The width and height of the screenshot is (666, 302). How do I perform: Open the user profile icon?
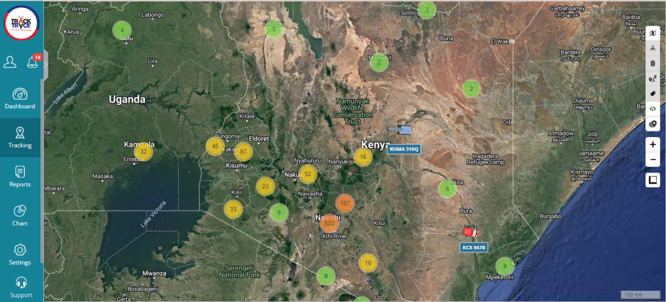pos(10,62)
